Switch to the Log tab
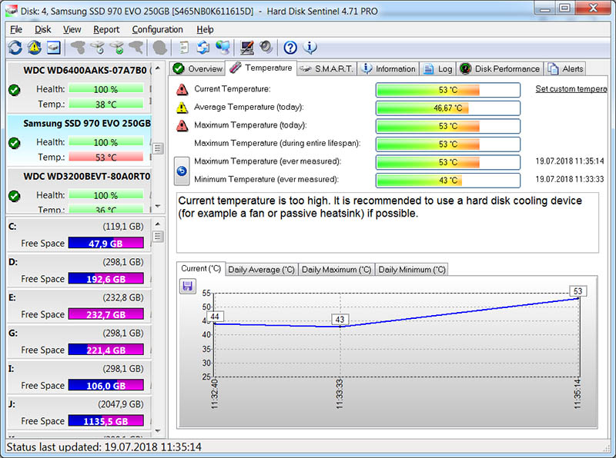The height and width of the screenshot is (458, 616). (x=438, y=68)
